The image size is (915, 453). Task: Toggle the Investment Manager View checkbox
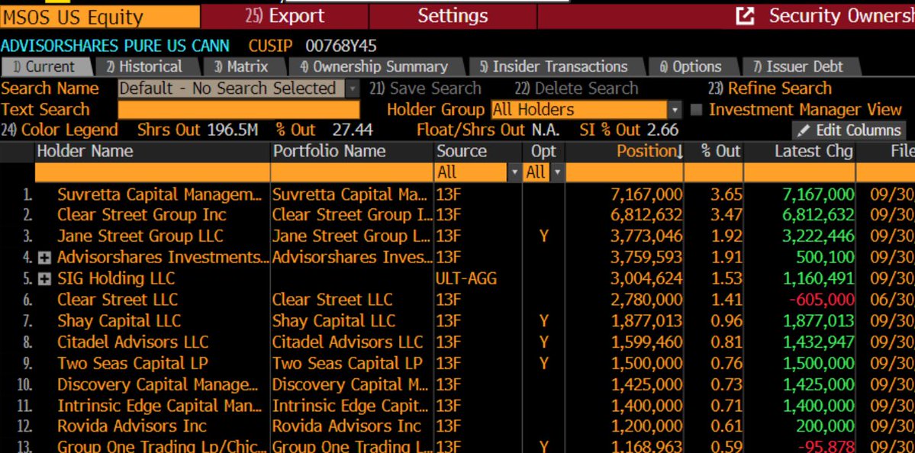[x=695, y=110]
